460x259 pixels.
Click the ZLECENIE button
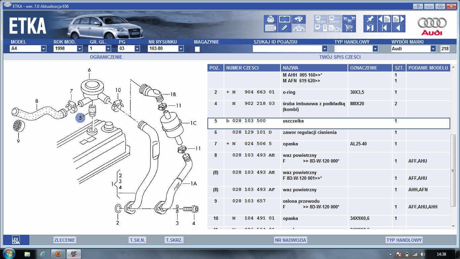pos(65,240)
